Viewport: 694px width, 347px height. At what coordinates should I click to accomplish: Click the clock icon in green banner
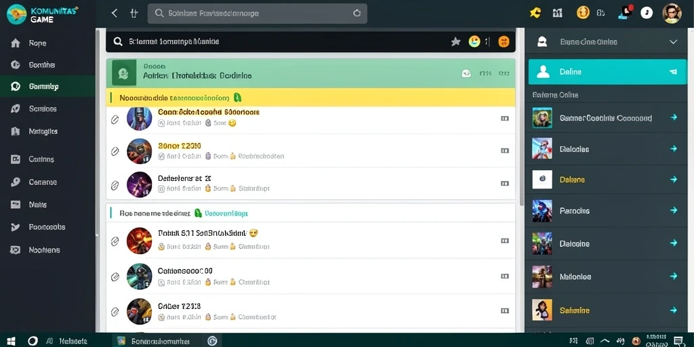466,73
